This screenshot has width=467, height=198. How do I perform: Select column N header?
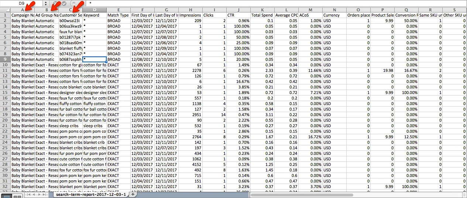334,10
